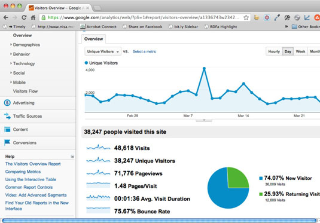Open Video: Add Advanced Segments link

pyautogui.click(x=36, y=195)
